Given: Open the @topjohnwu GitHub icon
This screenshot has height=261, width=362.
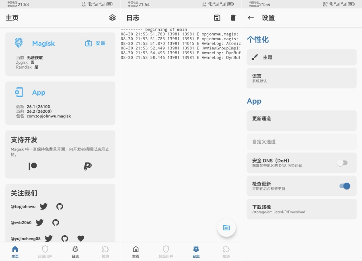Looking at the screenshot, I should click(60, 206).
